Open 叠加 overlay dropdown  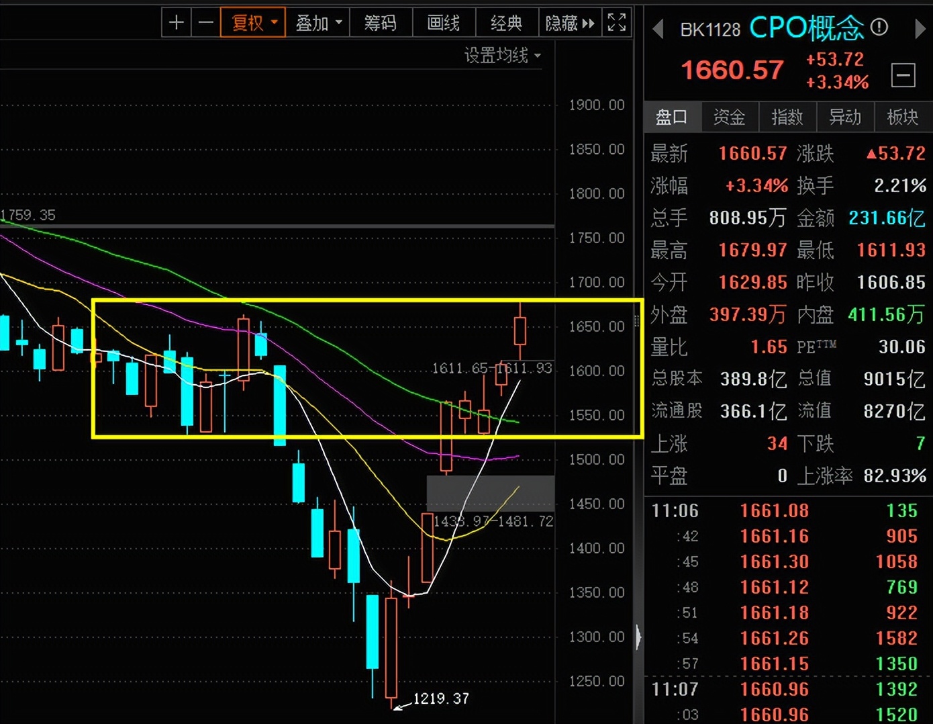[x=319, y=23]
